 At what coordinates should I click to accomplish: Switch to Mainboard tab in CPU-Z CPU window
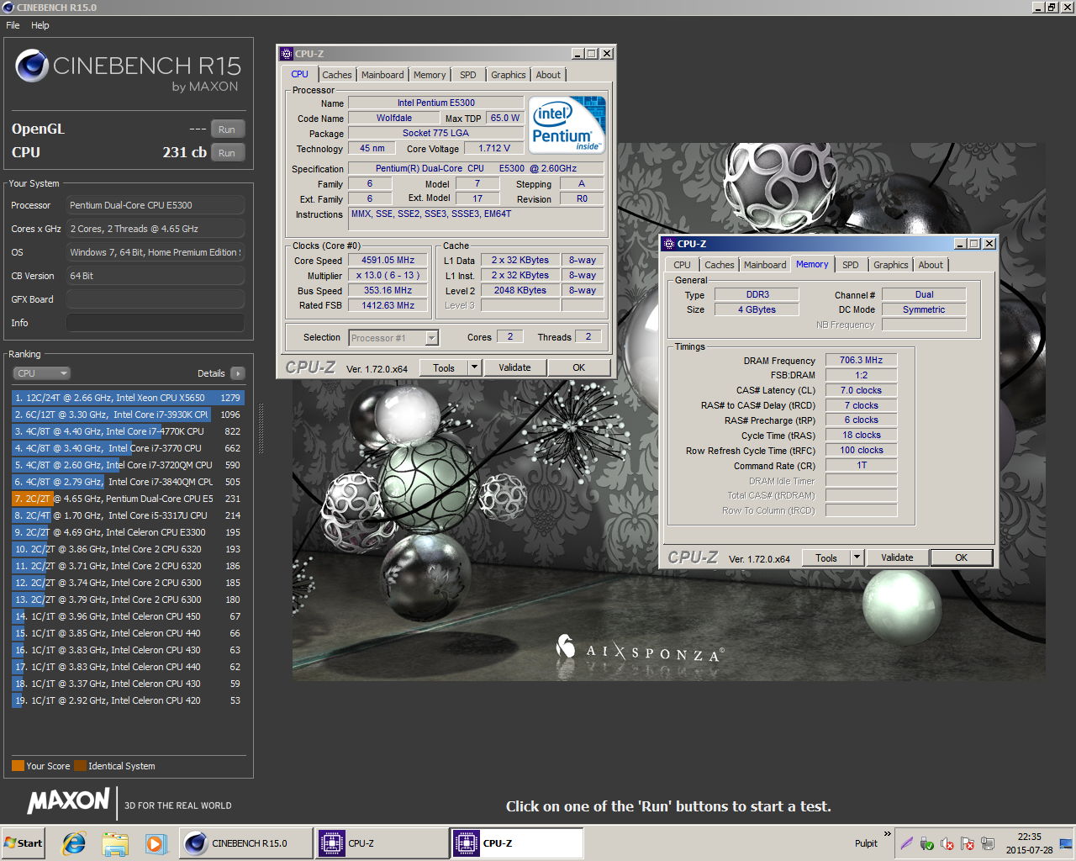point(382,75)
